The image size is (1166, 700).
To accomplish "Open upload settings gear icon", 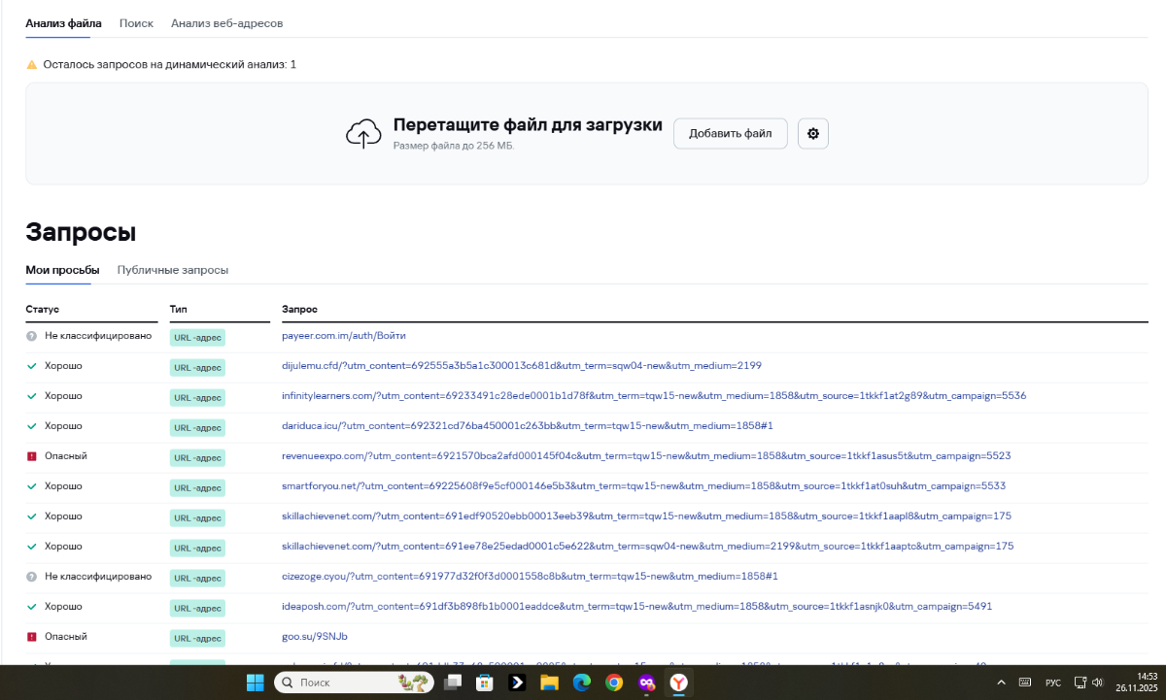I will [813, 134].
